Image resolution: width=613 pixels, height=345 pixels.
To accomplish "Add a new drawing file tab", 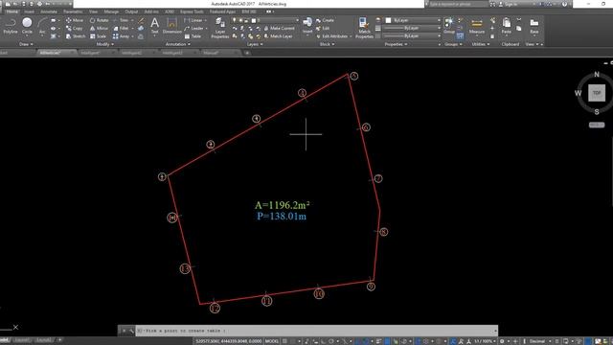I will tap(247, 53).
